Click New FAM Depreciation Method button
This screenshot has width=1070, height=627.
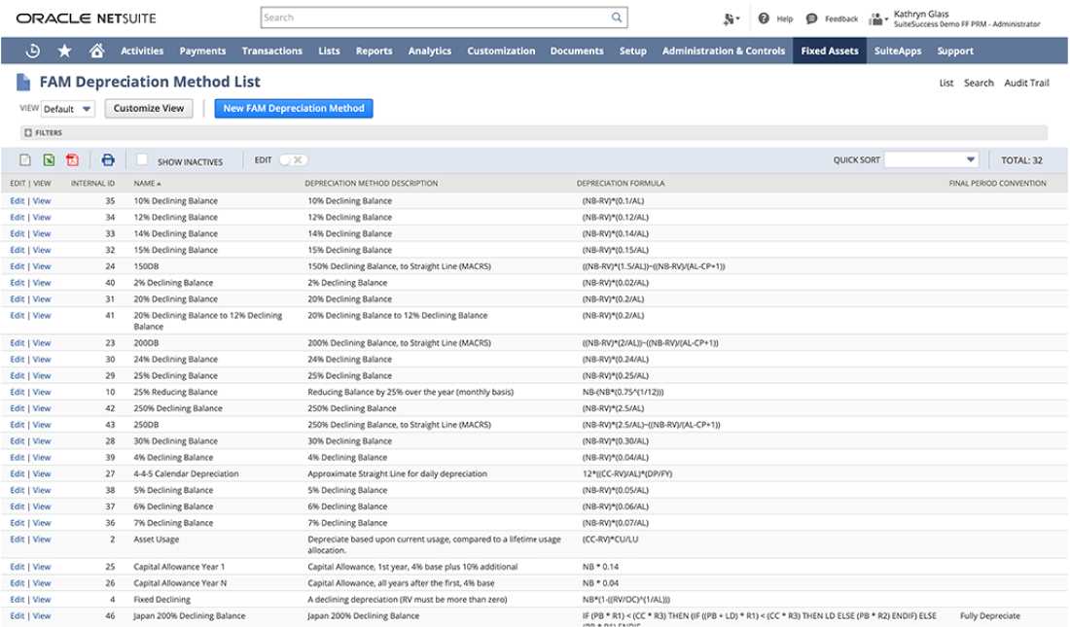click(x=294, y=109)
